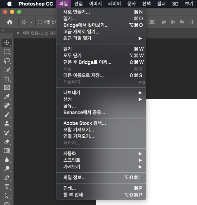Select the Frame tool
Screen dimensions: 197x205
(7, 88)
